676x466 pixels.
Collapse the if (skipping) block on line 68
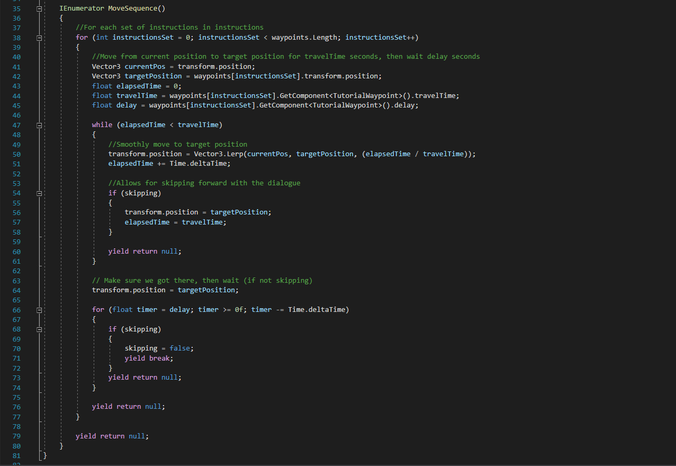[x=39, y=329]
